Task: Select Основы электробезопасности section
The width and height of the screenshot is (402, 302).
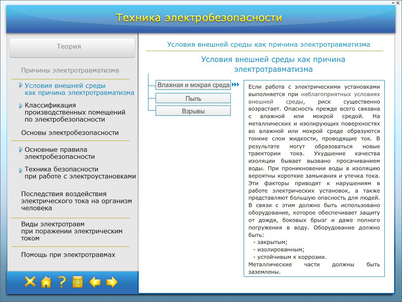Action: point(70,133)
